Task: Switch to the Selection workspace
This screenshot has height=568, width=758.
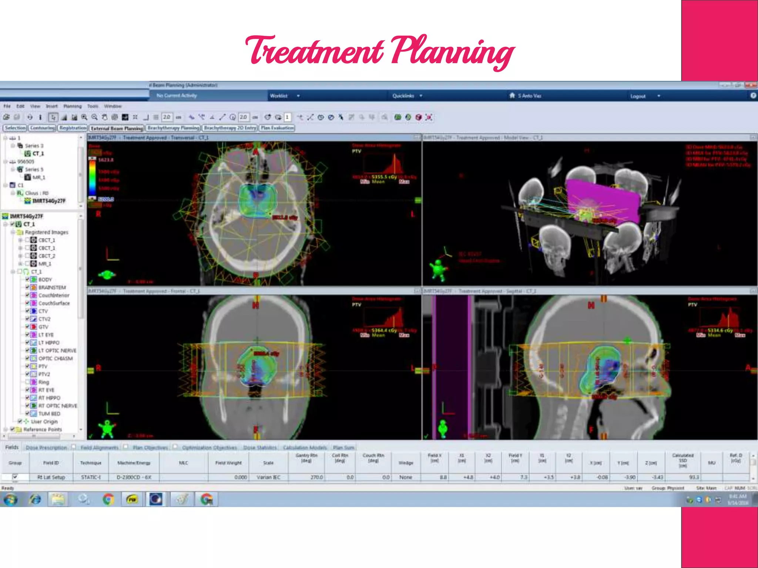Action: point(15,128)
